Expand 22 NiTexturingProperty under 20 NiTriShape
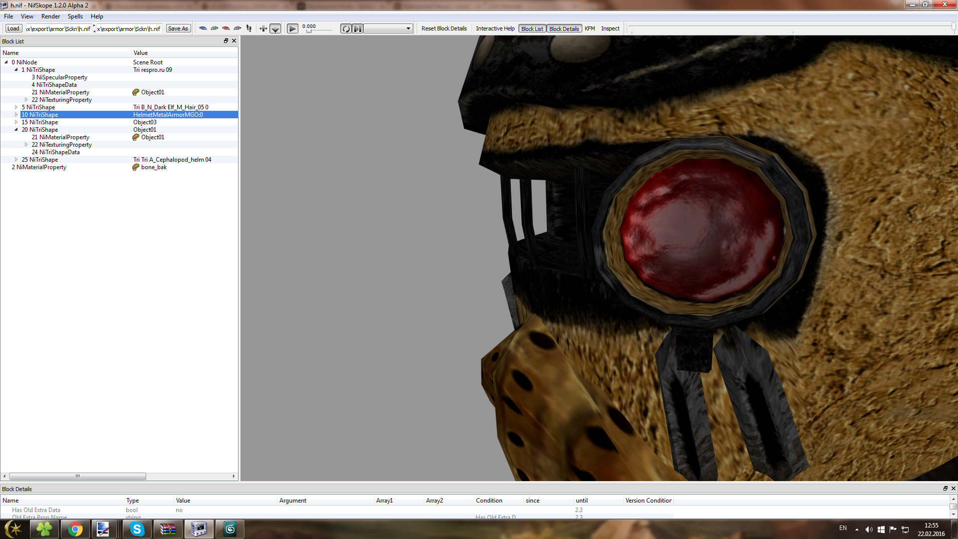 click(26, 145)
